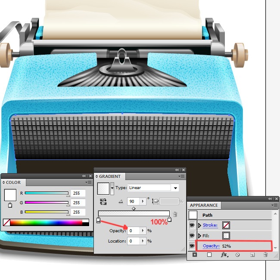The image size is (280, 280).
Task: Click the gradient Opacity field
Action: 134,231
